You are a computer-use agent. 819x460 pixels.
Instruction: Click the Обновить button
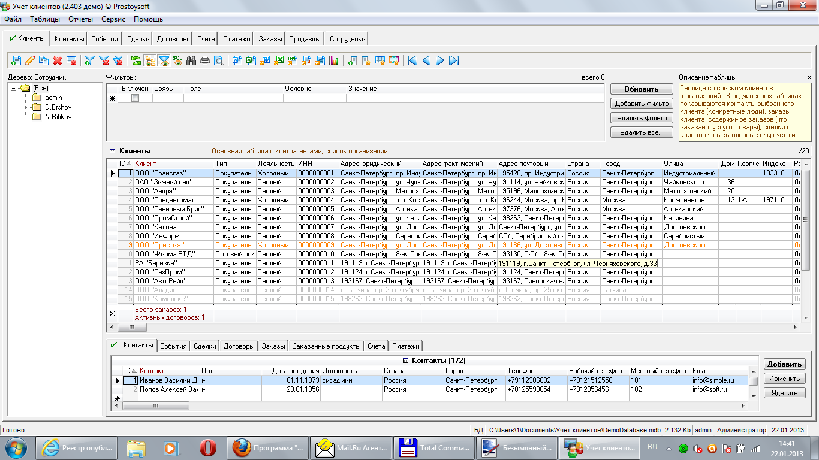(641, 89)
